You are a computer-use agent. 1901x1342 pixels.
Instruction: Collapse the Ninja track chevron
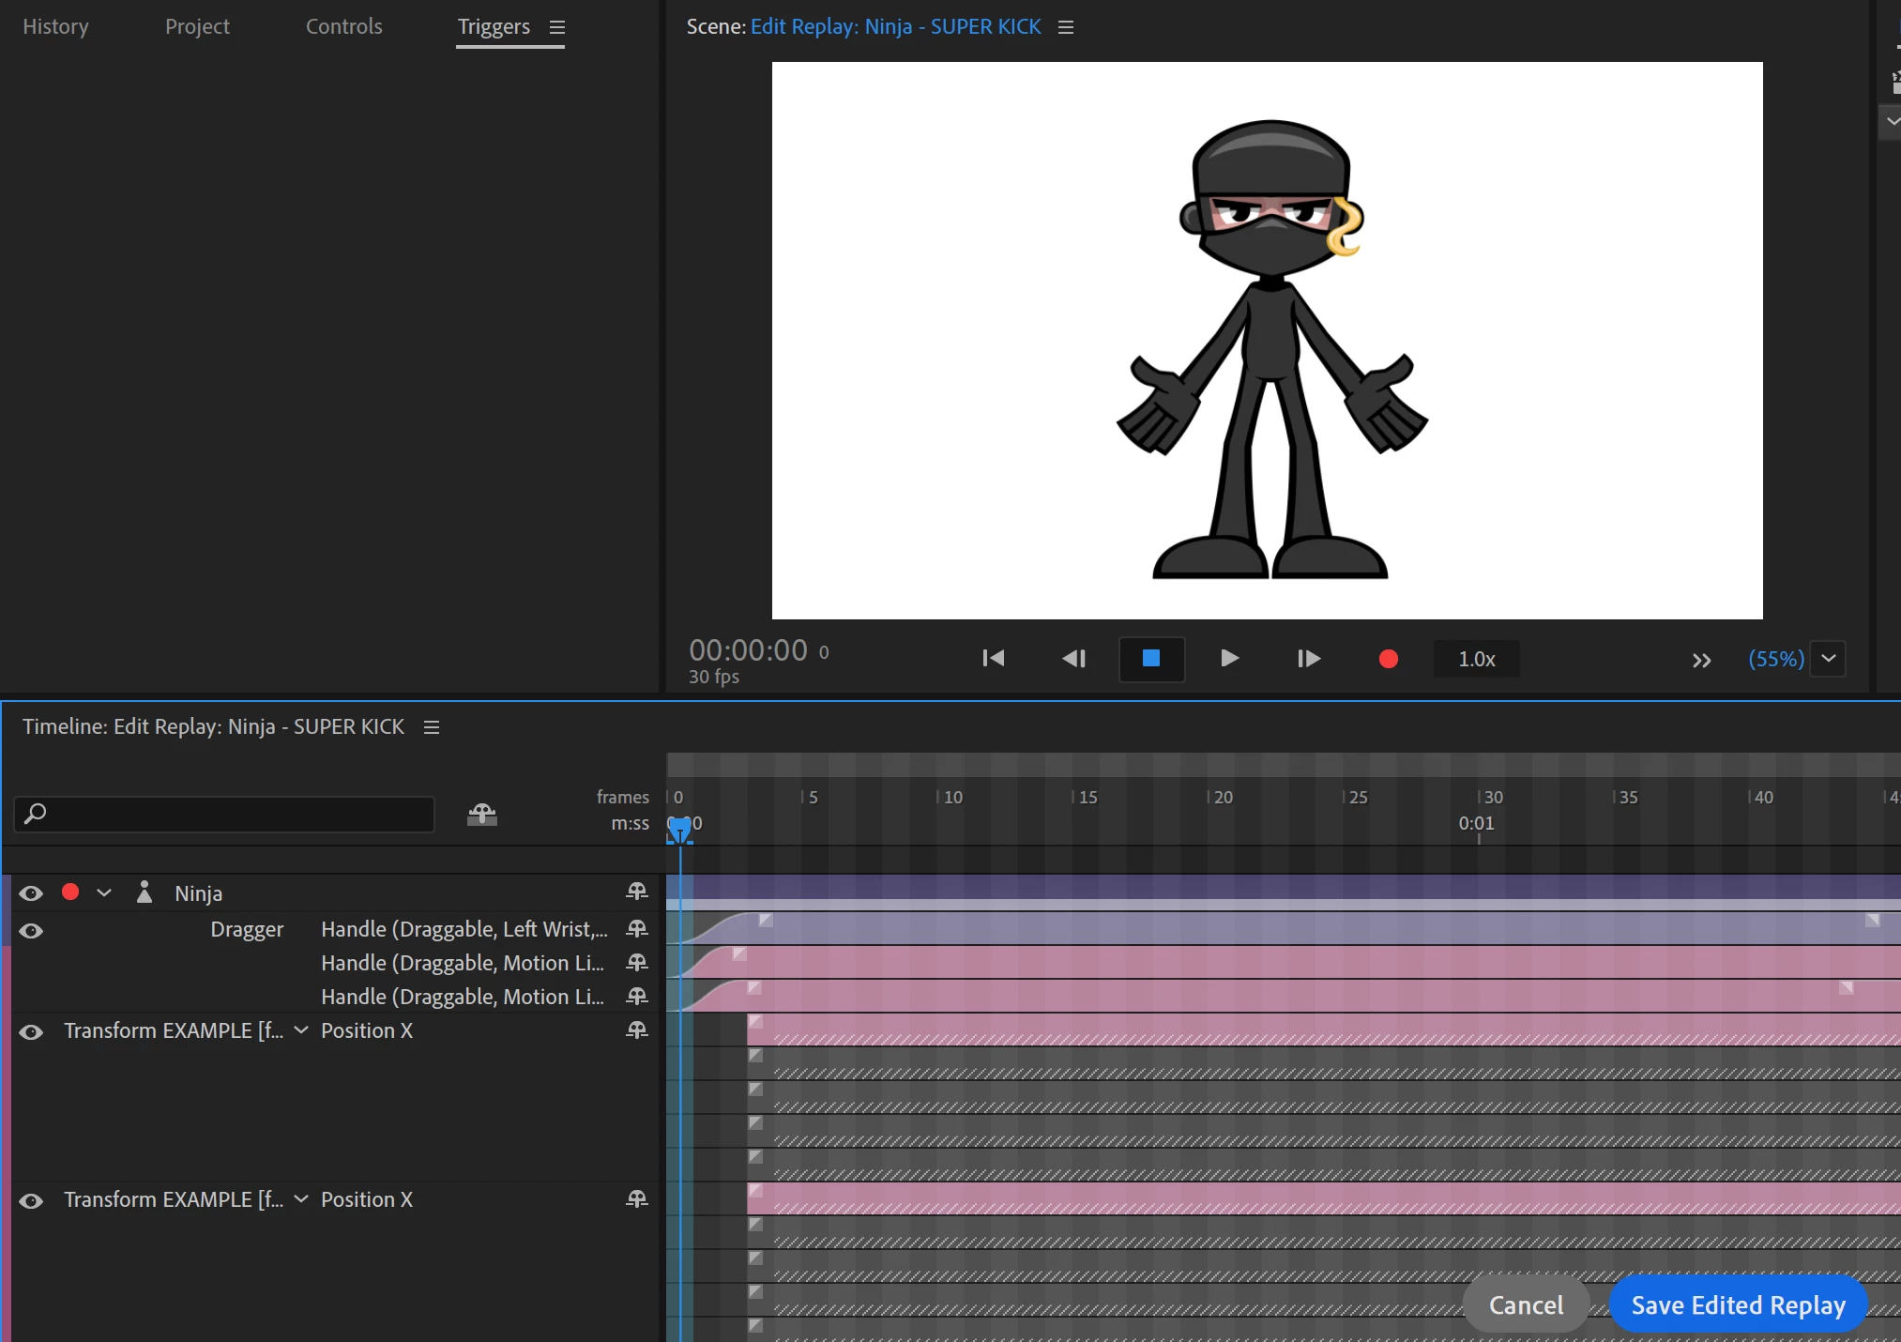(x=104, y=893)
